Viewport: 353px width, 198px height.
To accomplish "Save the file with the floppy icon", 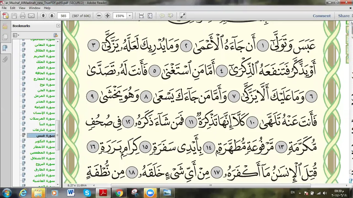I will 14,16.
